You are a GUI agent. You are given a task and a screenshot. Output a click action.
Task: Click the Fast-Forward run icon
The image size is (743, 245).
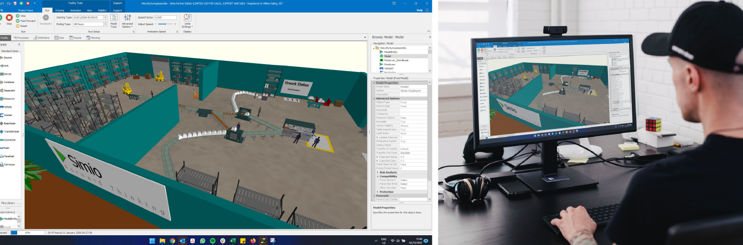tap(18, 21)
